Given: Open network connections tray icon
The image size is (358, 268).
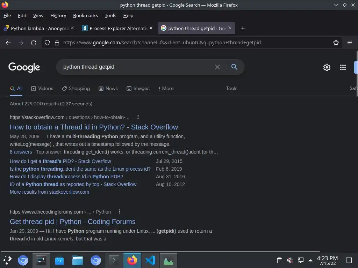Looking at the screenshot, I should [x=300, y=260].
